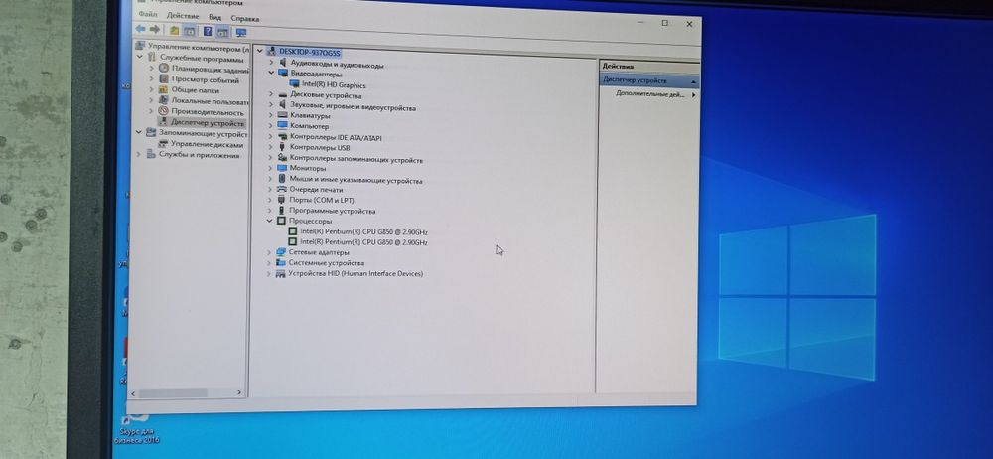Toggle the show/hide console tree toolbar icon
This screenshot has height=459, width=993.
coord(189,31)
